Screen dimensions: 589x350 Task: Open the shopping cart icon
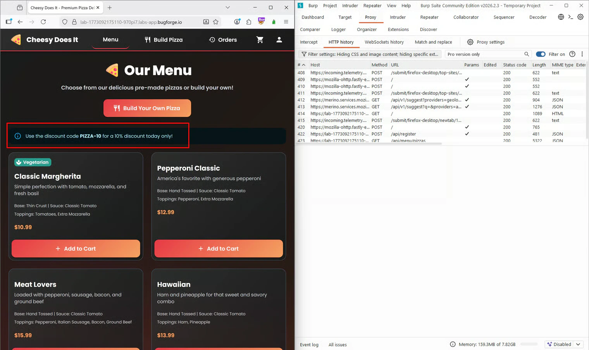coord(260,39)
